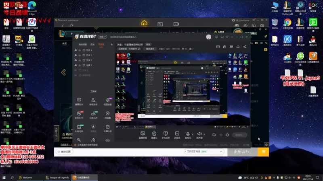
Task: Hide the 全屏 1 layer
Action: [x=76, y=65]
